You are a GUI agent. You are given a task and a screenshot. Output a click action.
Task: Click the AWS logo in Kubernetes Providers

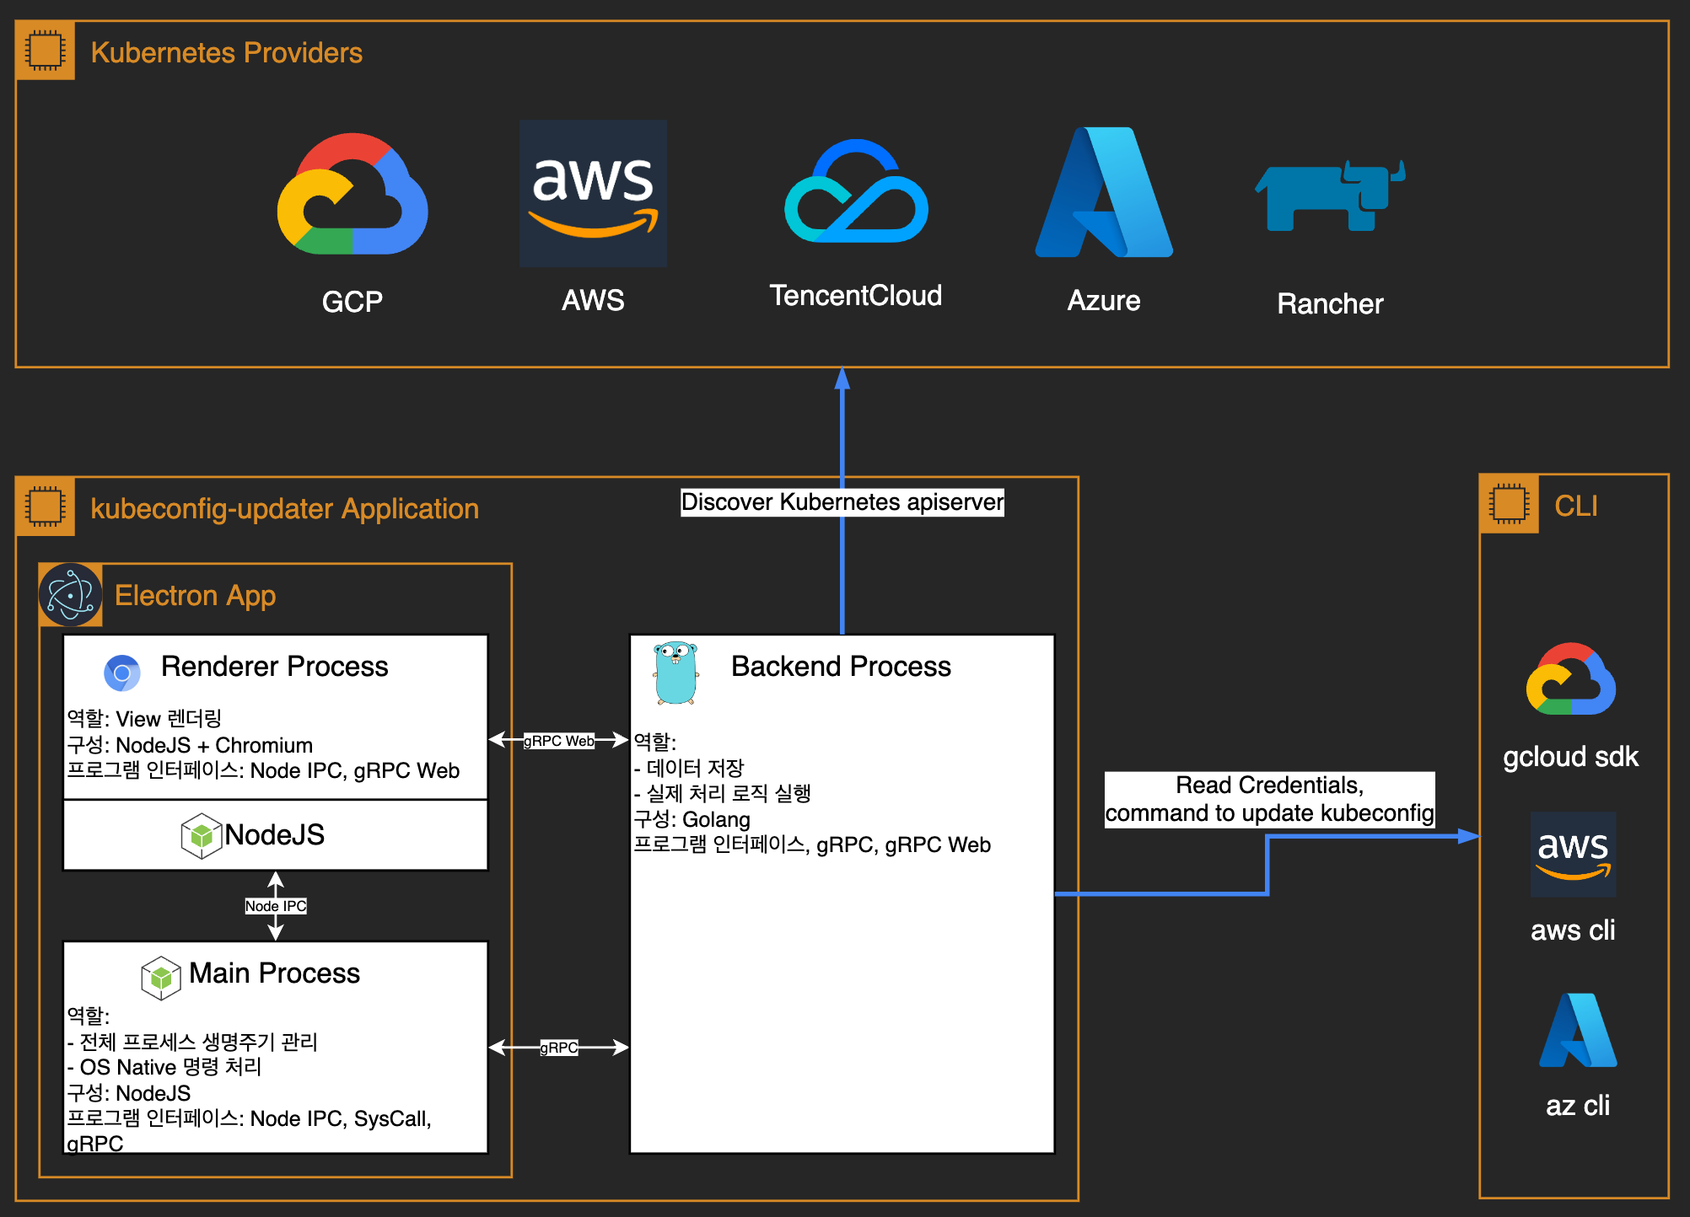(x=593, y=194)
